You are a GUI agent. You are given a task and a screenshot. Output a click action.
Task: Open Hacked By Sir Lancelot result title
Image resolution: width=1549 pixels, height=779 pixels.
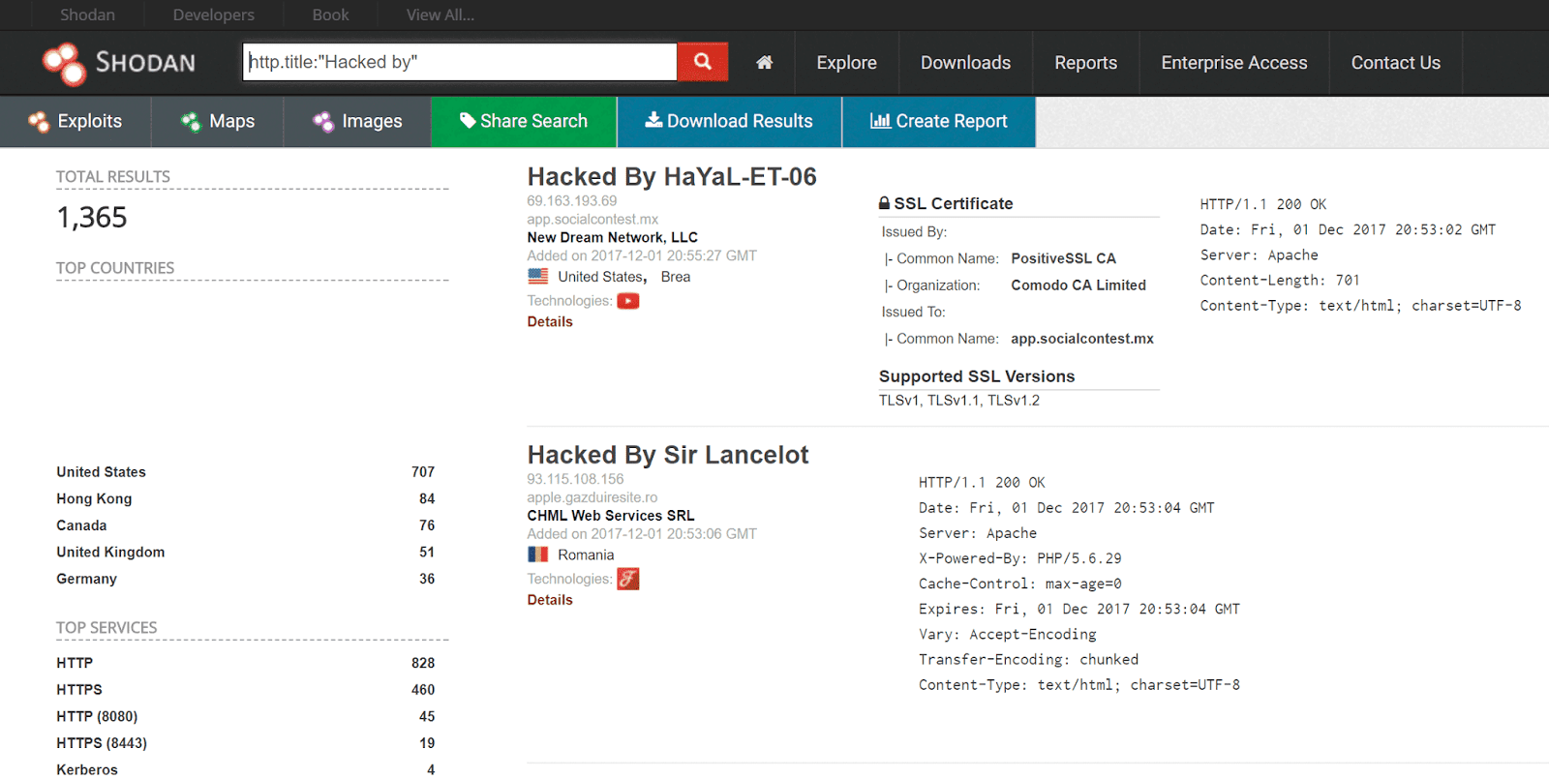click(x=668, y=455)
